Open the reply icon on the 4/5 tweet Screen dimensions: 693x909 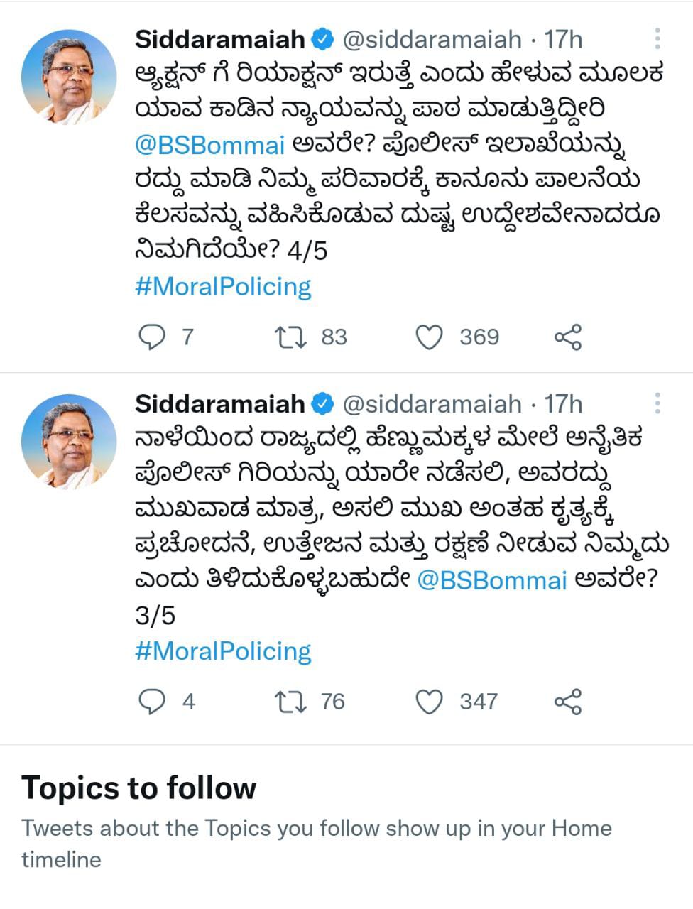click(153, 337)
